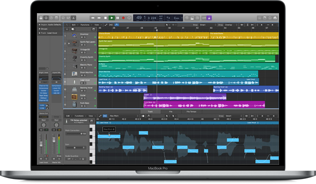Show the Toolbar button in the control bar
316x184 pixels.
point(57,18)
